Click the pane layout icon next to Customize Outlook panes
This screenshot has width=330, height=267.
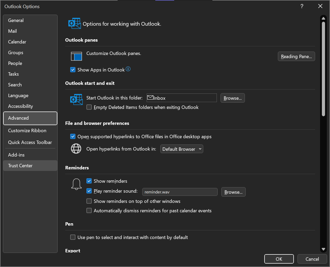click(76, 56)
